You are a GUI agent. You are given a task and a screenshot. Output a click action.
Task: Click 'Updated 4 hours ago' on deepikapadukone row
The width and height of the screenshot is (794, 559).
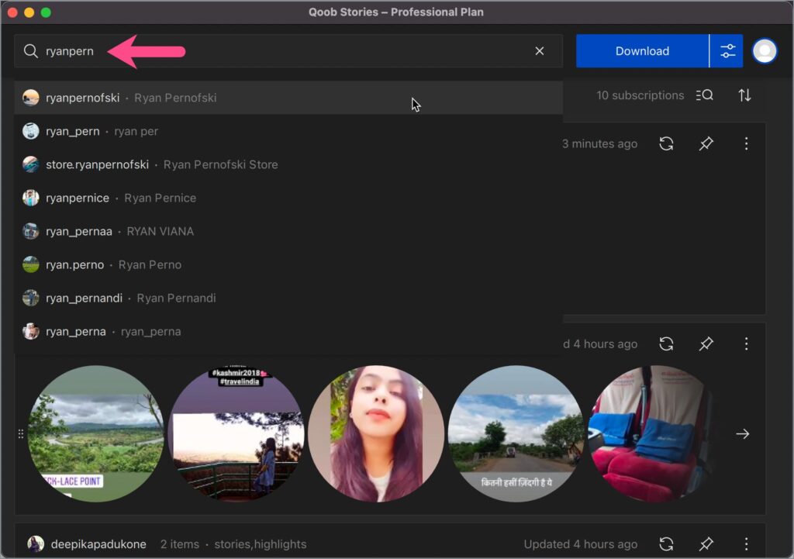581,544
